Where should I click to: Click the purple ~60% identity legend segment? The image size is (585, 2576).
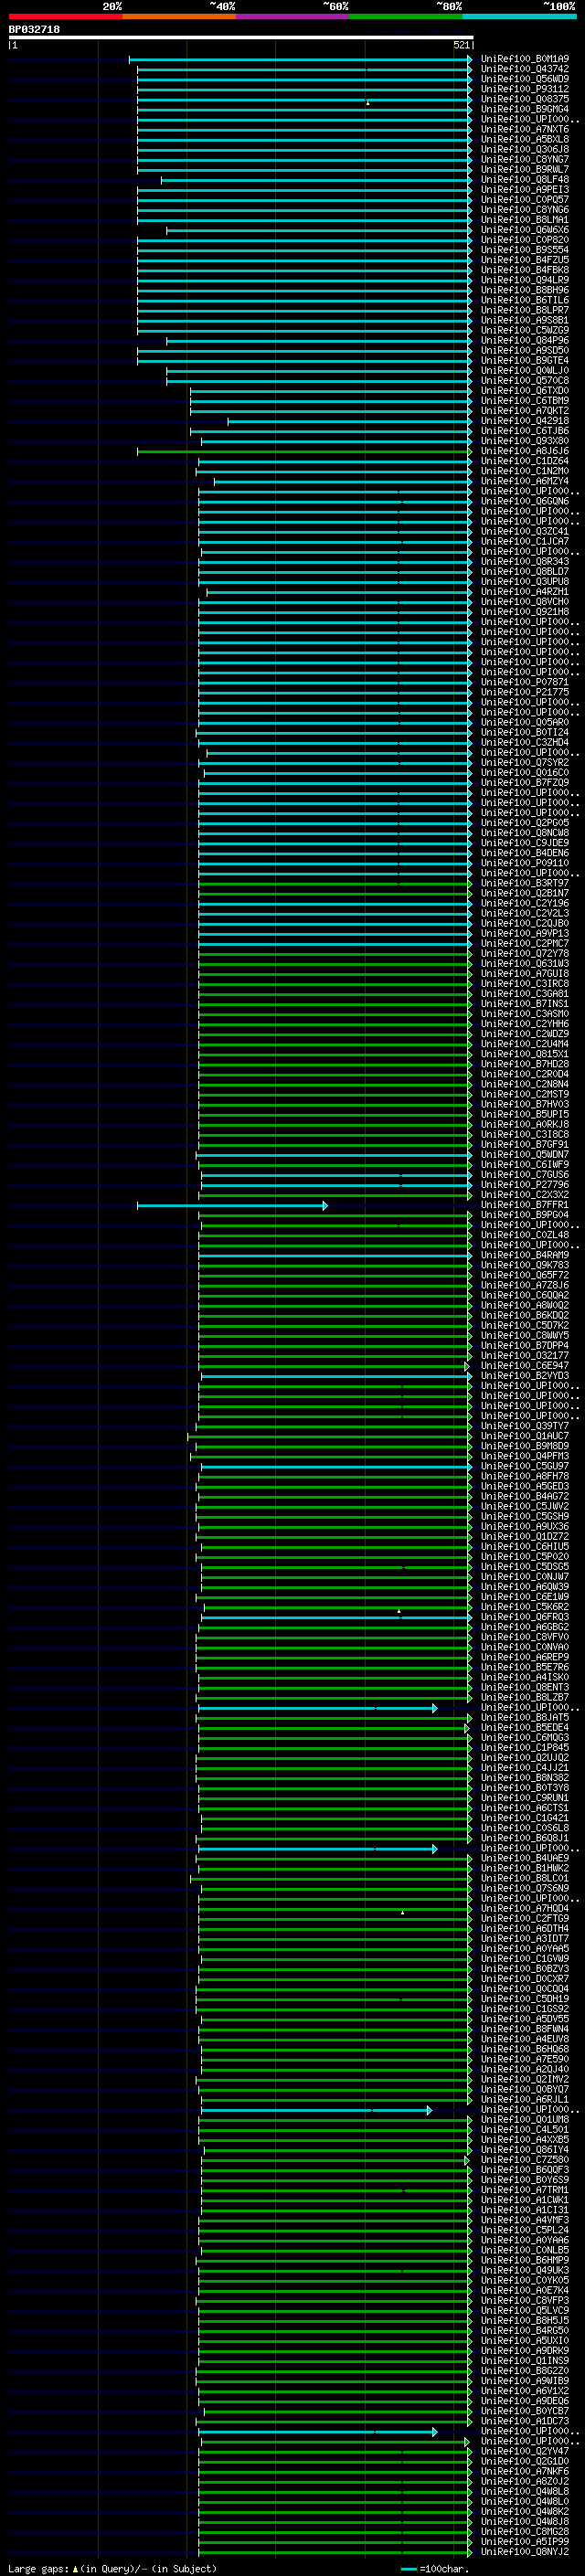293,16
